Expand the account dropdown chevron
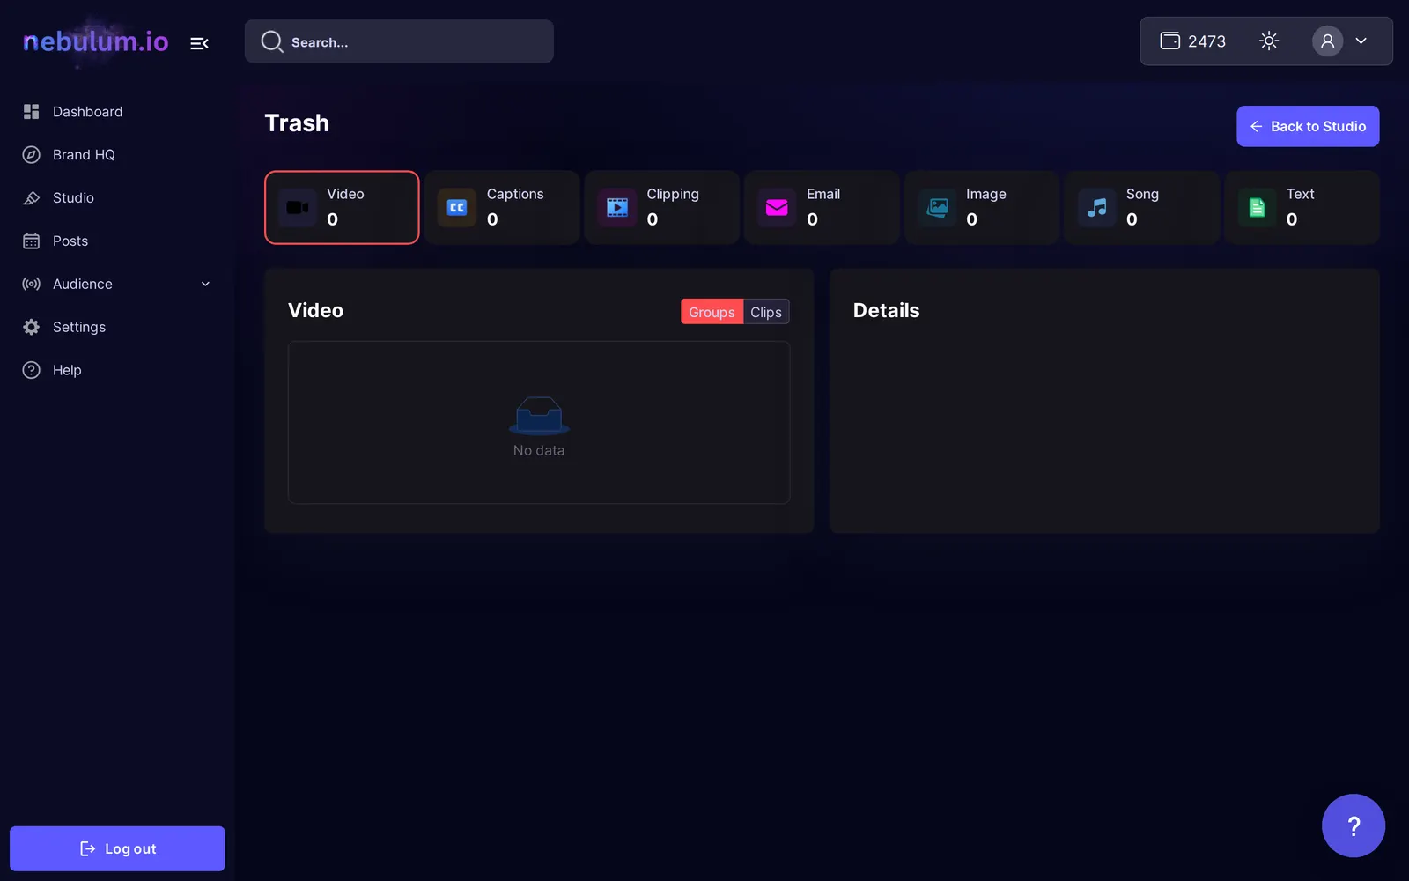This screenshot has width=1409, height=881. pos(1361,41)
